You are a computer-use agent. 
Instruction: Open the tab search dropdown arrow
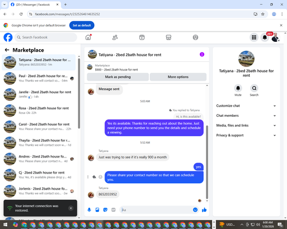pyautogui.click(x=5, y=5)
